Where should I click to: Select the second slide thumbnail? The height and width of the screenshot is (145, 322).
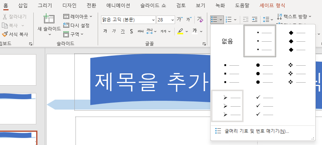tap(18, 108)
